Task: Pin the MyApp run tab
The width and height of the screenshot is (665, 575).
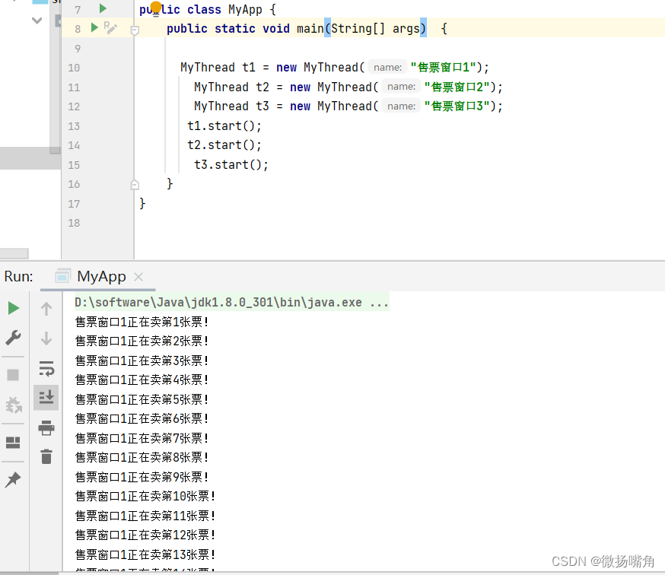Action: coord(13,480)
